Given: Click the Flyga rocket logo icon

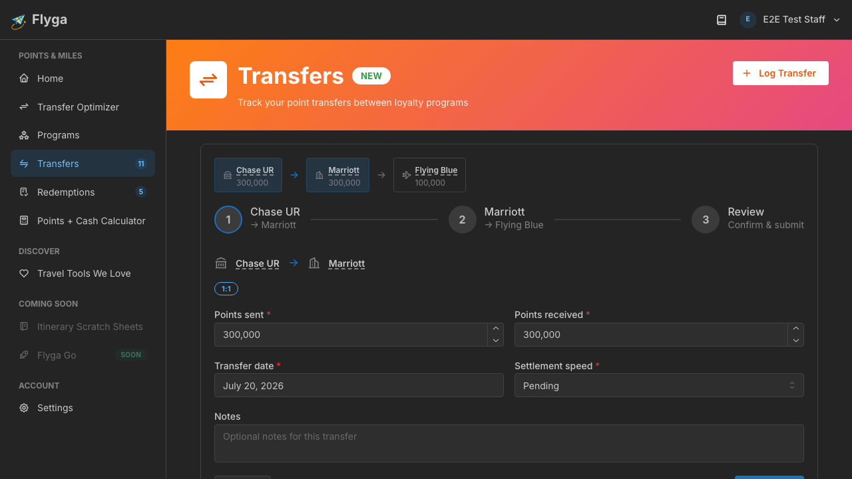Looking at the screenshot, I should [19, 21].
